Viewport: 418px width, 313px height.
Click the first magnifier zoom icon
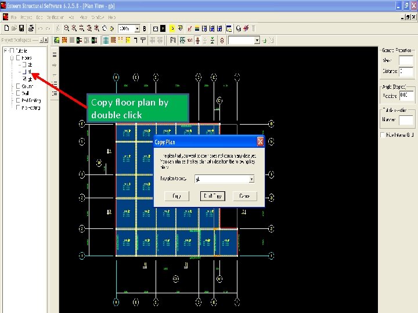click(x=67, y=28)
